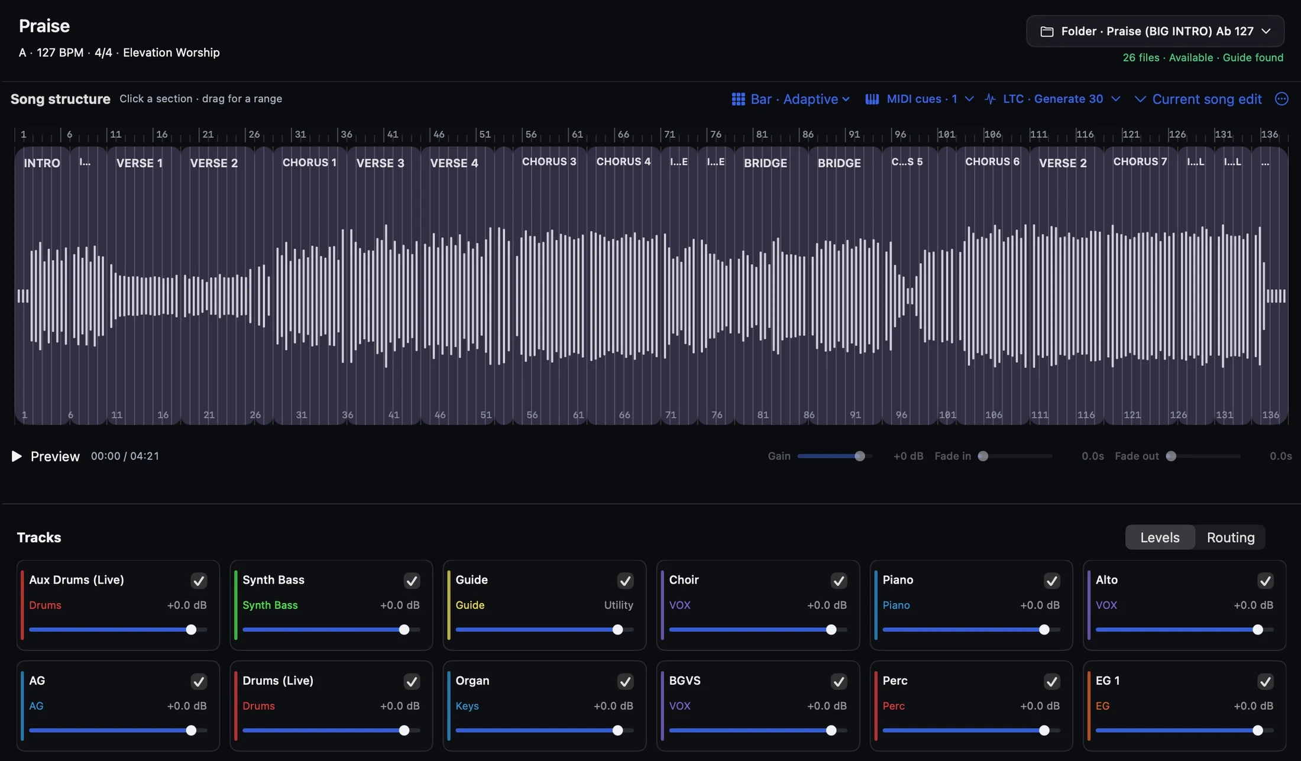Toggle the AG track checkbox

click(x=199, y=681)
